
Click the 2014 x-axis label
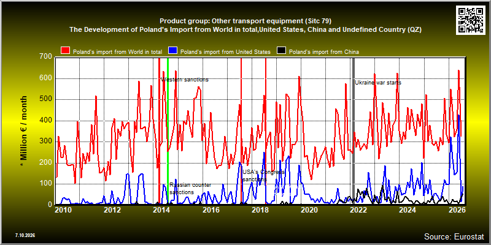click(x=161, y=210)
